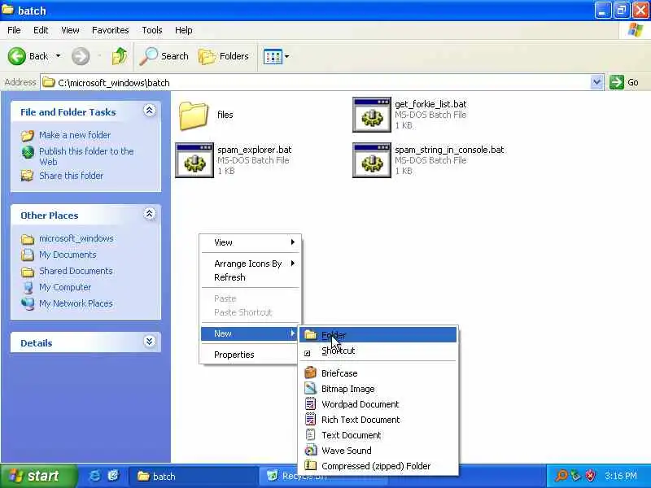Screen dimensions: 651x488
Task: Select get_forkie_list.bat file icon
Action: click(372, 115)
